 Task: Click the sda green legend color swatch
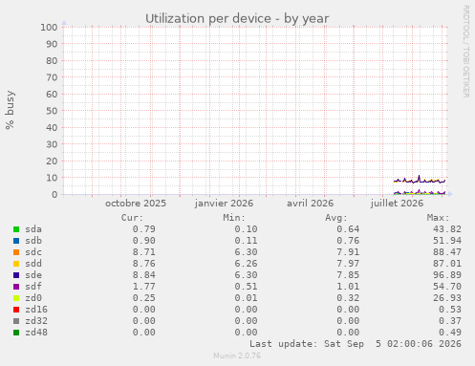click(x=16, y=229)
